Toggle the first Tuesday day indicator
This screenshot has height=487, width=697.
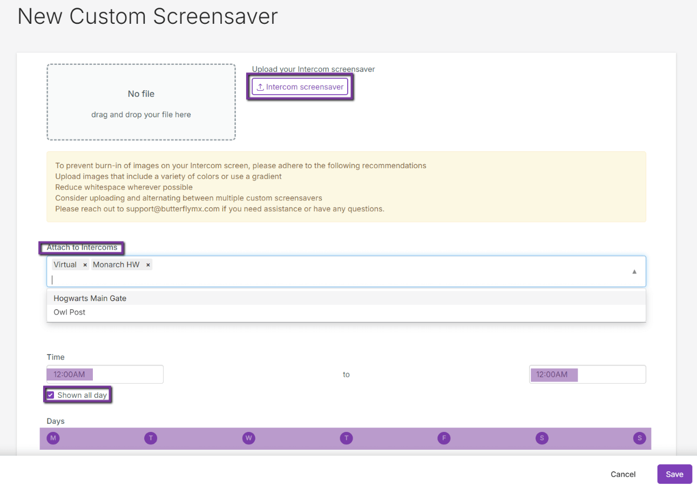151,438
